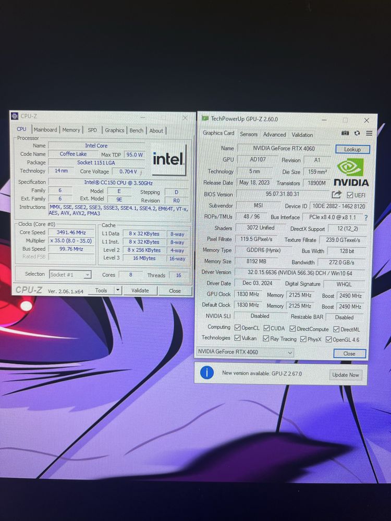Click the Resizable BAR value Disabled
Screen dimensions: 391x521
point(344,317)
